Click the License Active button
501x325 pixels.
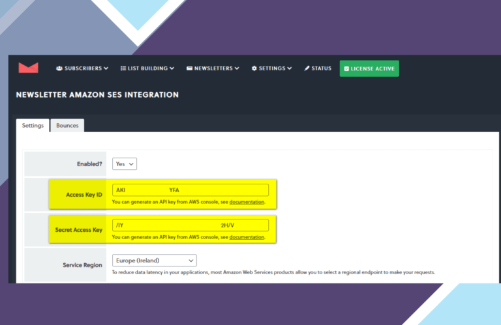pos(369,68)
